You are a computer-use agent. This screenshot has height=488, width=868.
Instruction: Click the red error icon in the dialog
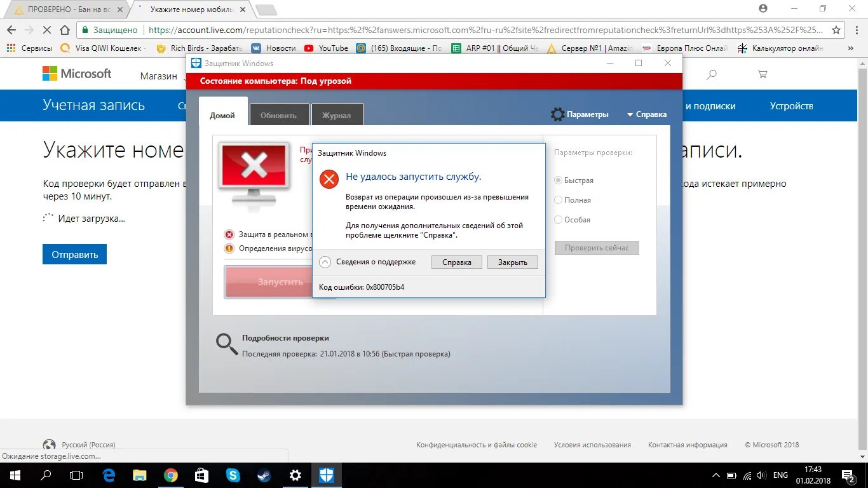click(329, 179)
